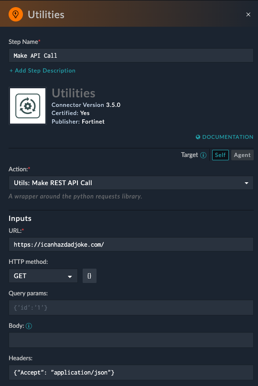The image size is (258, 386).
Task: Click the Headers input field
Action: coord(131,372)
